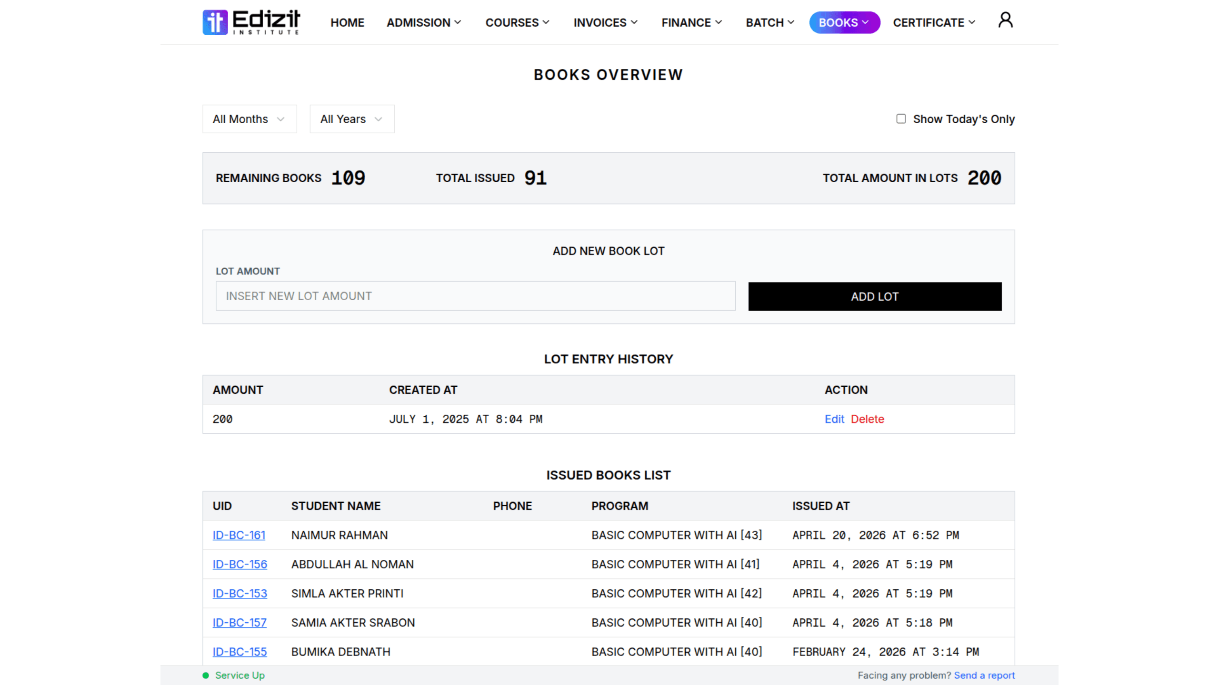The image size is (1219, 685).
Task: Click the CREATED AT column header
Action: pos(423,390)
